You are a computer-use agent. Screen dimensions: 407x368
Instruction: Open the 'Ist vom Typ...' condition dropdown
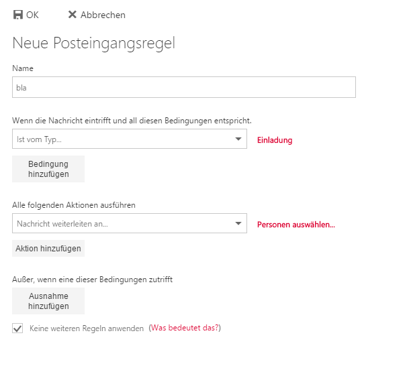[121, 139]
